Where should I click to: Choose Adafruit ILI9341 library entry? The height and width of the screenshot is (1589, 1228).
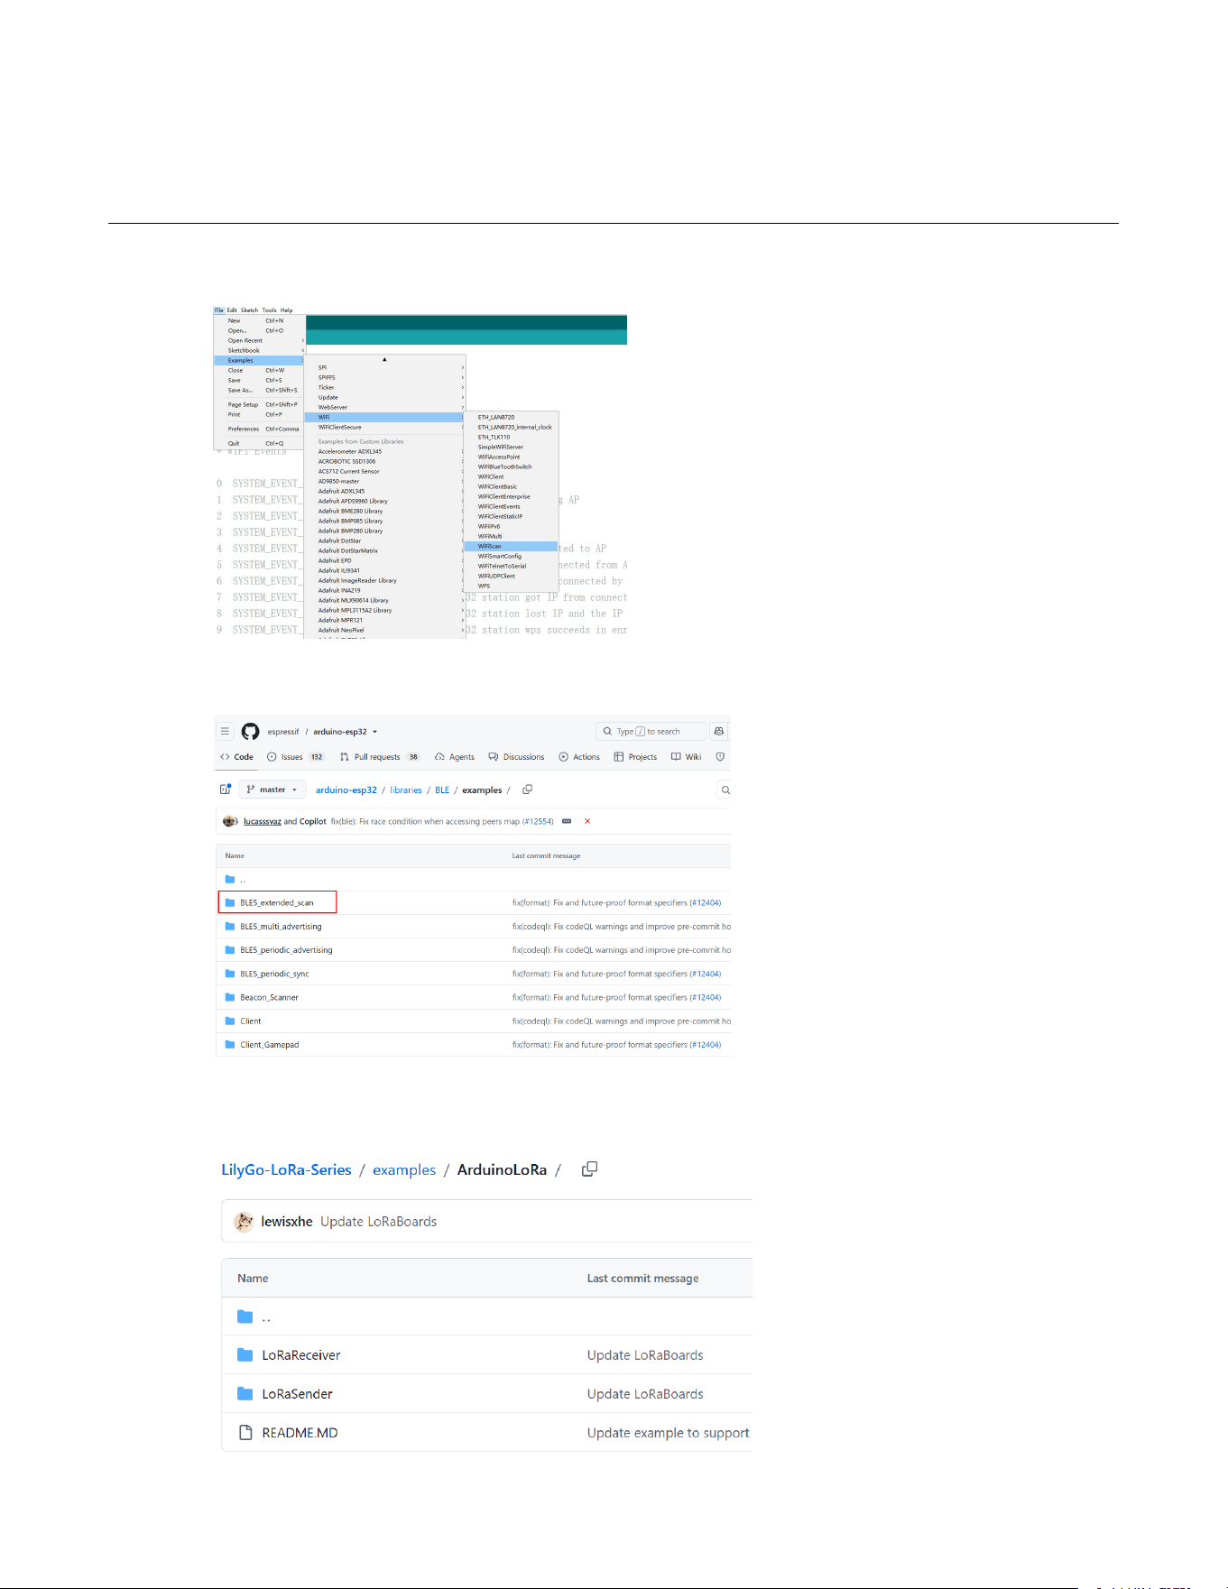tap(384, 570)
